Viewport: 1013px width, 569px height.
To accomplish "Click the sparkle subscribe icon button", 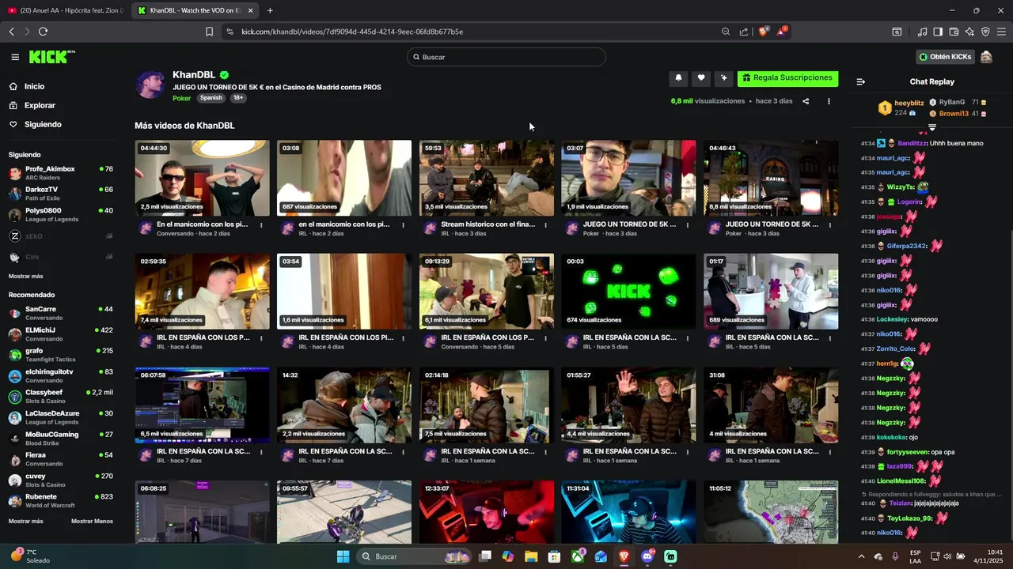I will tap(723, 77).
